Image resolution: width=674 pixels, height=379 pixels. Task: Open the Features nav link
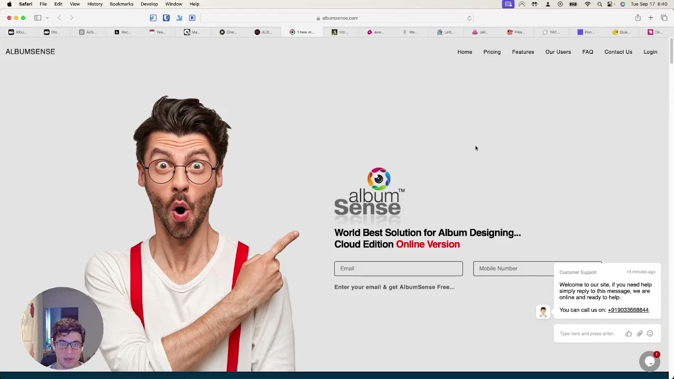pos(523,52)
